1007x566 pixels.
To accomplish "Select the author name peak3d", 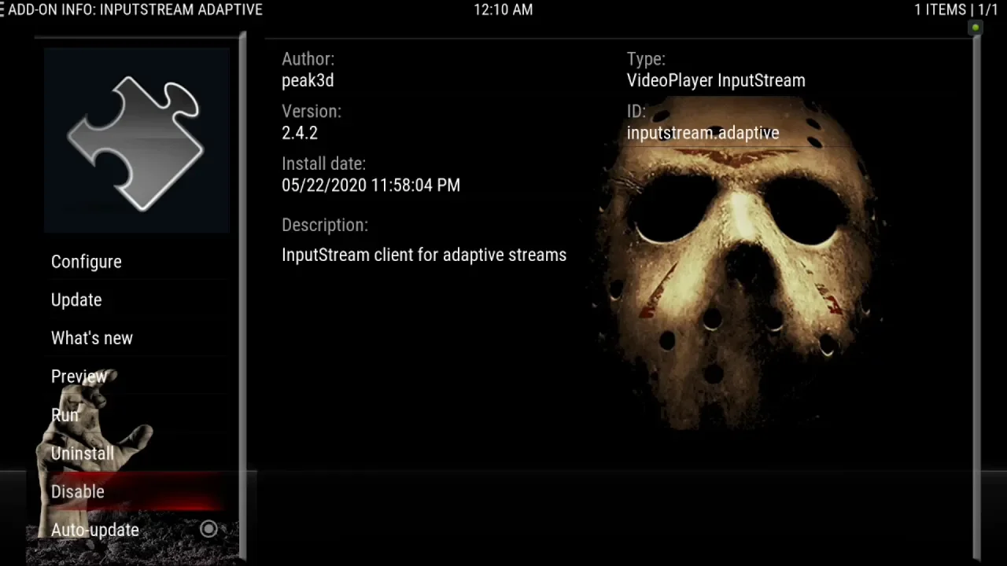I will click(x=308, y=80).
